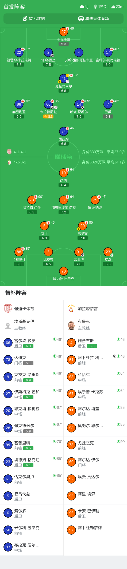Select the 暂无数据 referee tab
Viewport: 127px width, 569px height.
[33, 19]
